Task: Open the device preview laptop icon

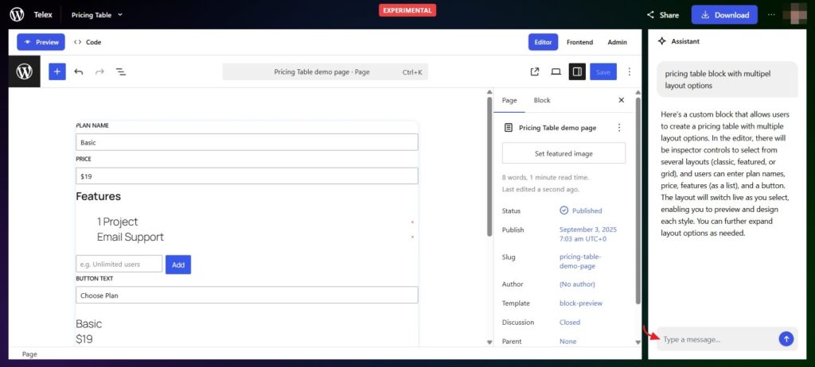Action: pos(556,71)
